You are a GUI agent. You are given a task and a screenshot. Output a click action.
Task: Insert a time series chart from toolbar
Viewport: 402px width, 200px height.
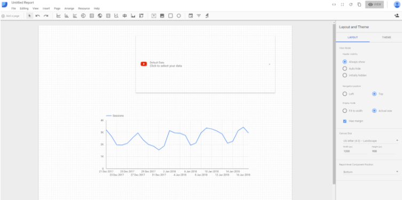[x=59, y=16]
